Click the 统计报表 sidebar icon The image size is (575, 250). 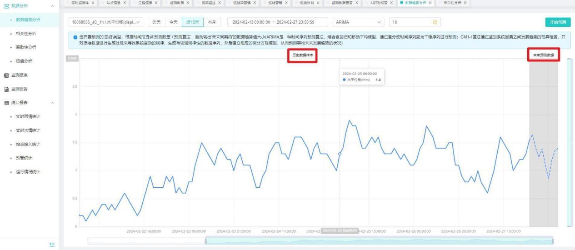tap(5, 103)
